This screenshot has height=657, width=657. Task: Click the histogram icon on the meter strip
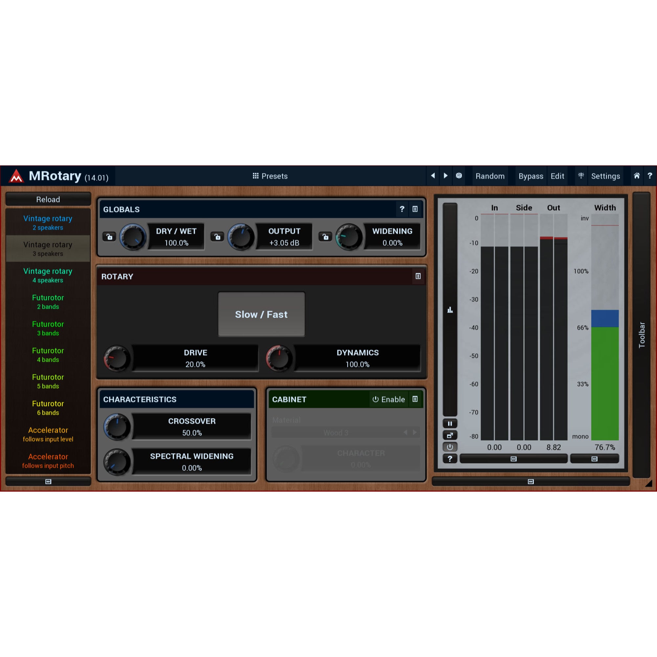click(x=450, y=309)
